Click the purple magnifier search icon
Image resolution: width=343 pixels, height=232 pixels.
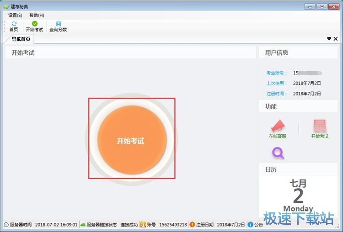coord(278,153)
